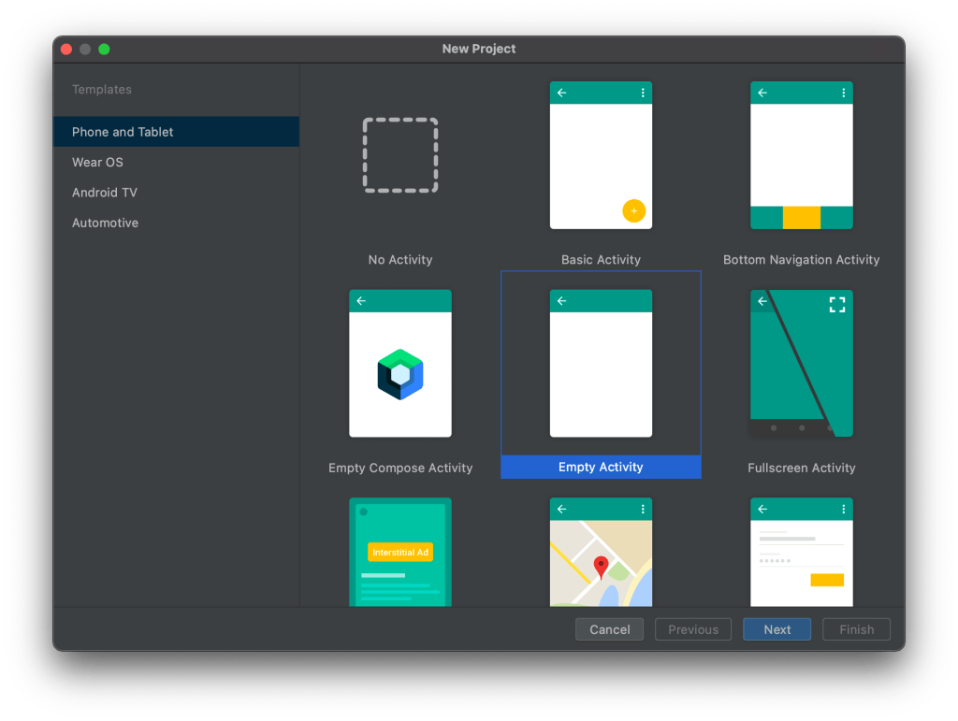Select Android TV template category
The height and width of the screenshot is (721, 958).
105,193
